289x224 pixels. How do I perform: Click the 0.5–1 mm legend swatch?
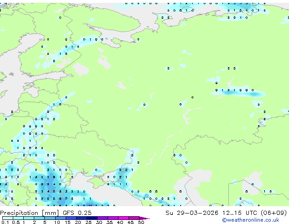coord(18,218)
